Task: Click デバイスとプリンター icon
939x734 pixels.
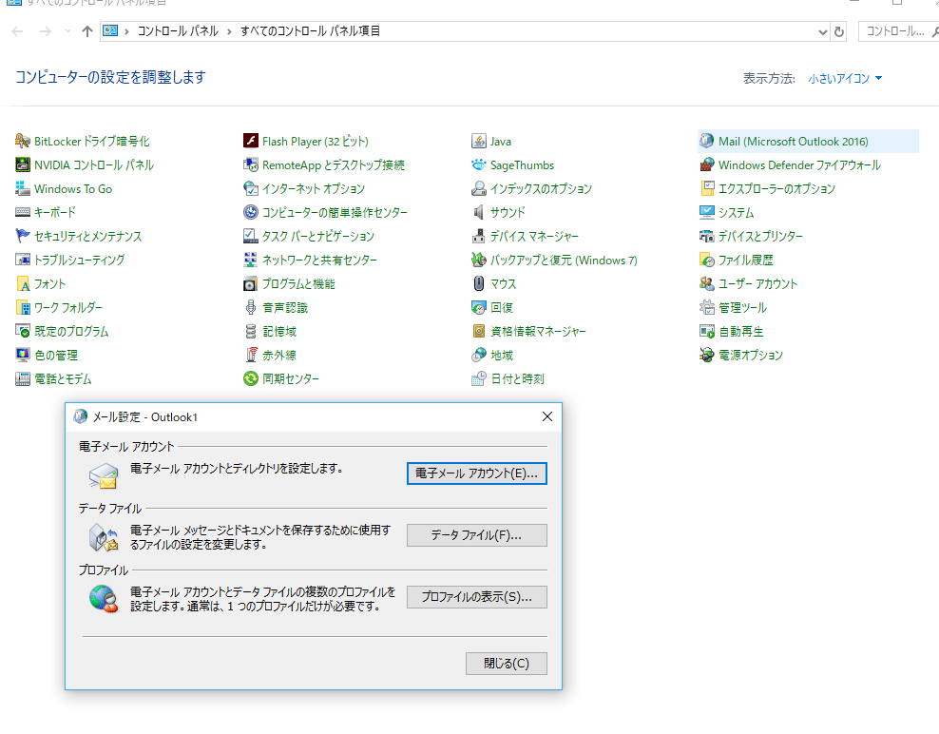Action: click(707, 236)
